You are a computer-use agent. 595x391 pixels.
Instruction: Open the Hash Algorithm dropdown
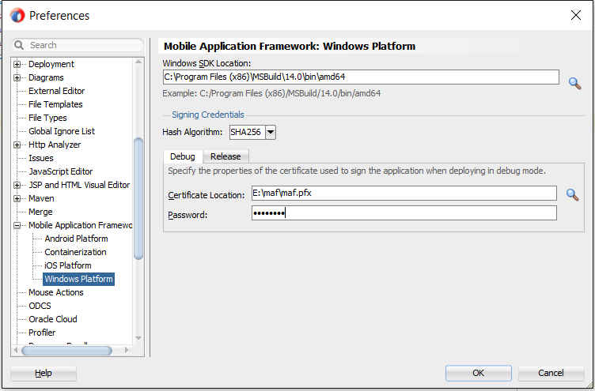[271, 132]
